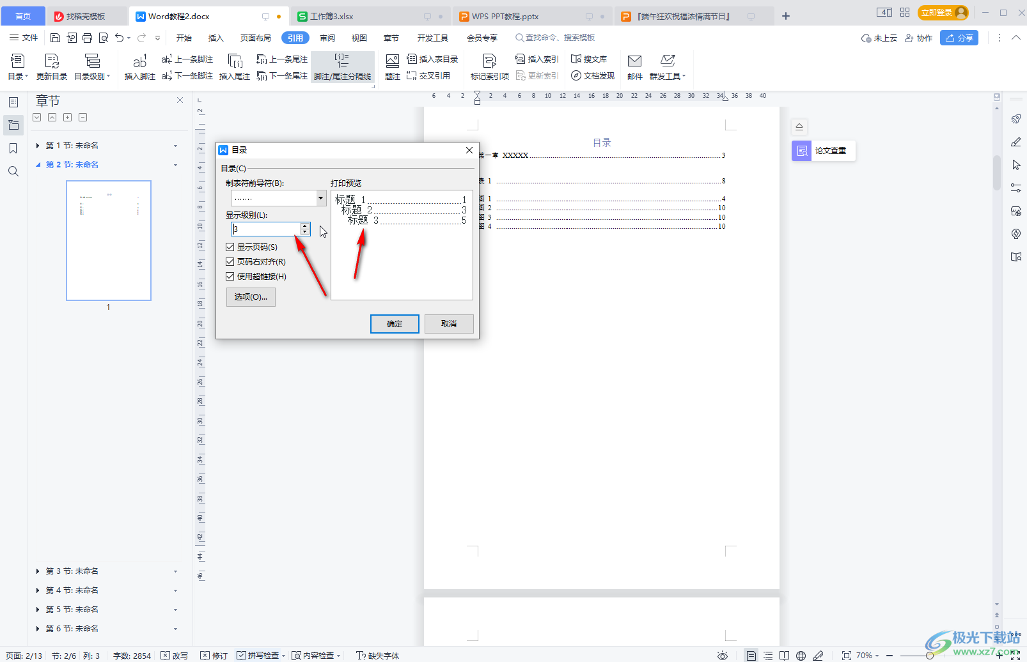Viewport: 1027px width, 662px height.
Task: Toggle the 使用超链接(H) checkbox
Action: click(230, 276)
